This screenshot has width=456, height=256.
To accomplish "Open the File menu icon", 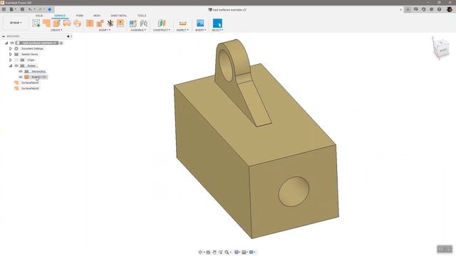I will coord(11,9).
